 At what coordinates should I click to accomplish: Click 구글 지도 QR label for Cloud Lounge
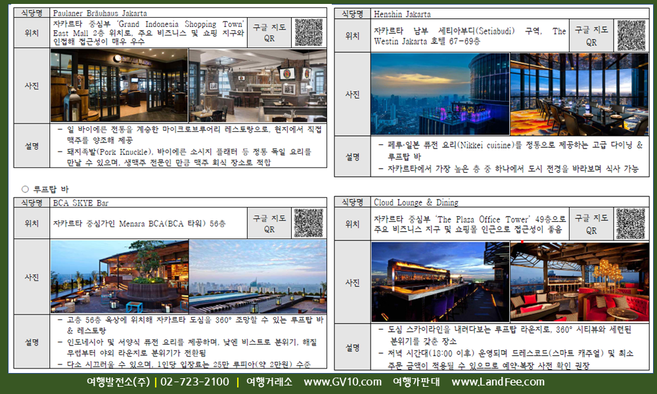pos(591,224)
